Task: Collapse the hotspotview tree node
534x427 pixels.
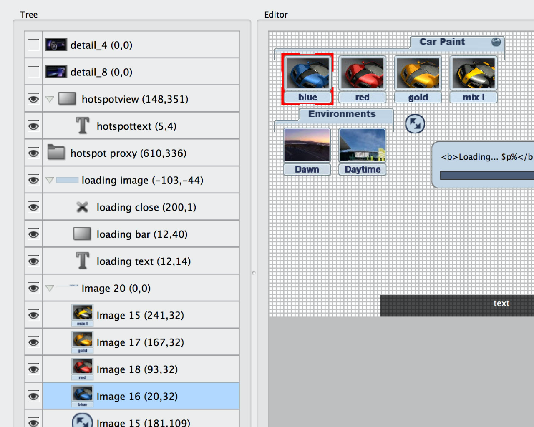Action: [50, 99]
